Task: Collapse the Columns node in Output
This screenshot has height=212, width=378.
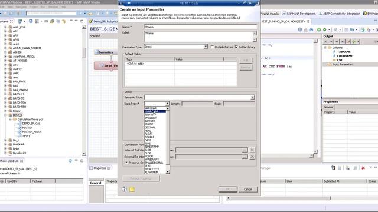Action: click(x=325, y=48)
